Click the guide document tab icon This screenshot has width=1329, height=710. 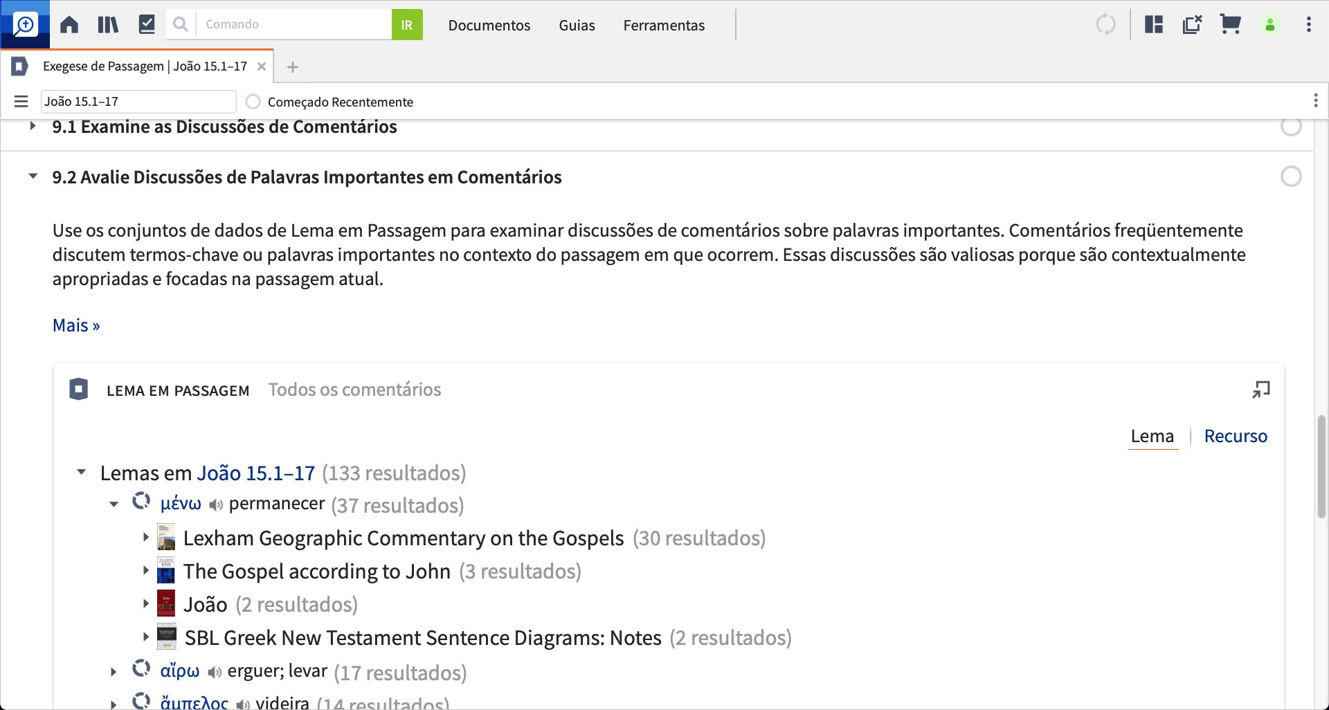20,66
